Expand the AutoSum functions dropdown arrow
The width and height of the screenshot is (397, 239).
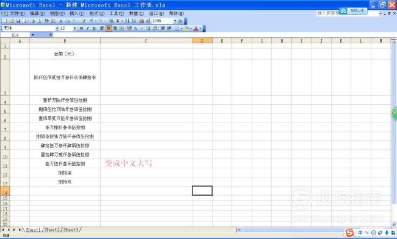pos(122,21)
